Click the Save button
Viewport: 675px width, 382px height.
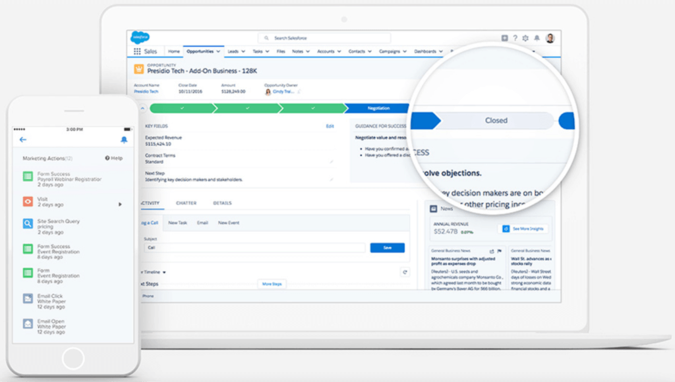tap(388, 248)
